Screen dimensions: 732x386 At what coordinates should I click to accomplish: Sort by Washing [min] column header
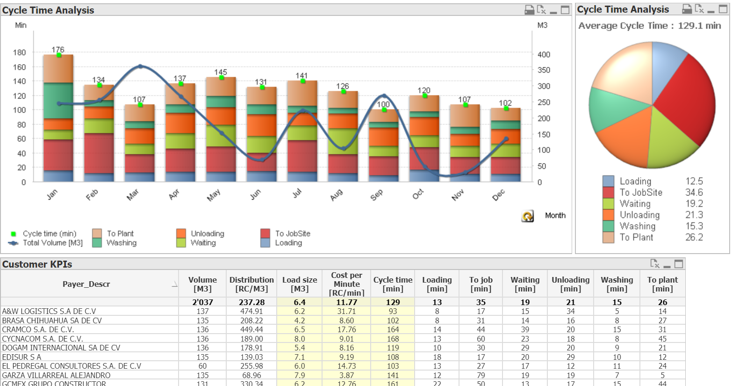(x=617, y=284)
